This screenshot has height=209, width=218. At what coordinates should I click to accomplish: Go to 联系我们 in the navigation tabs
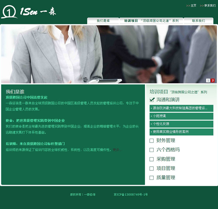[x=198, y=21]
